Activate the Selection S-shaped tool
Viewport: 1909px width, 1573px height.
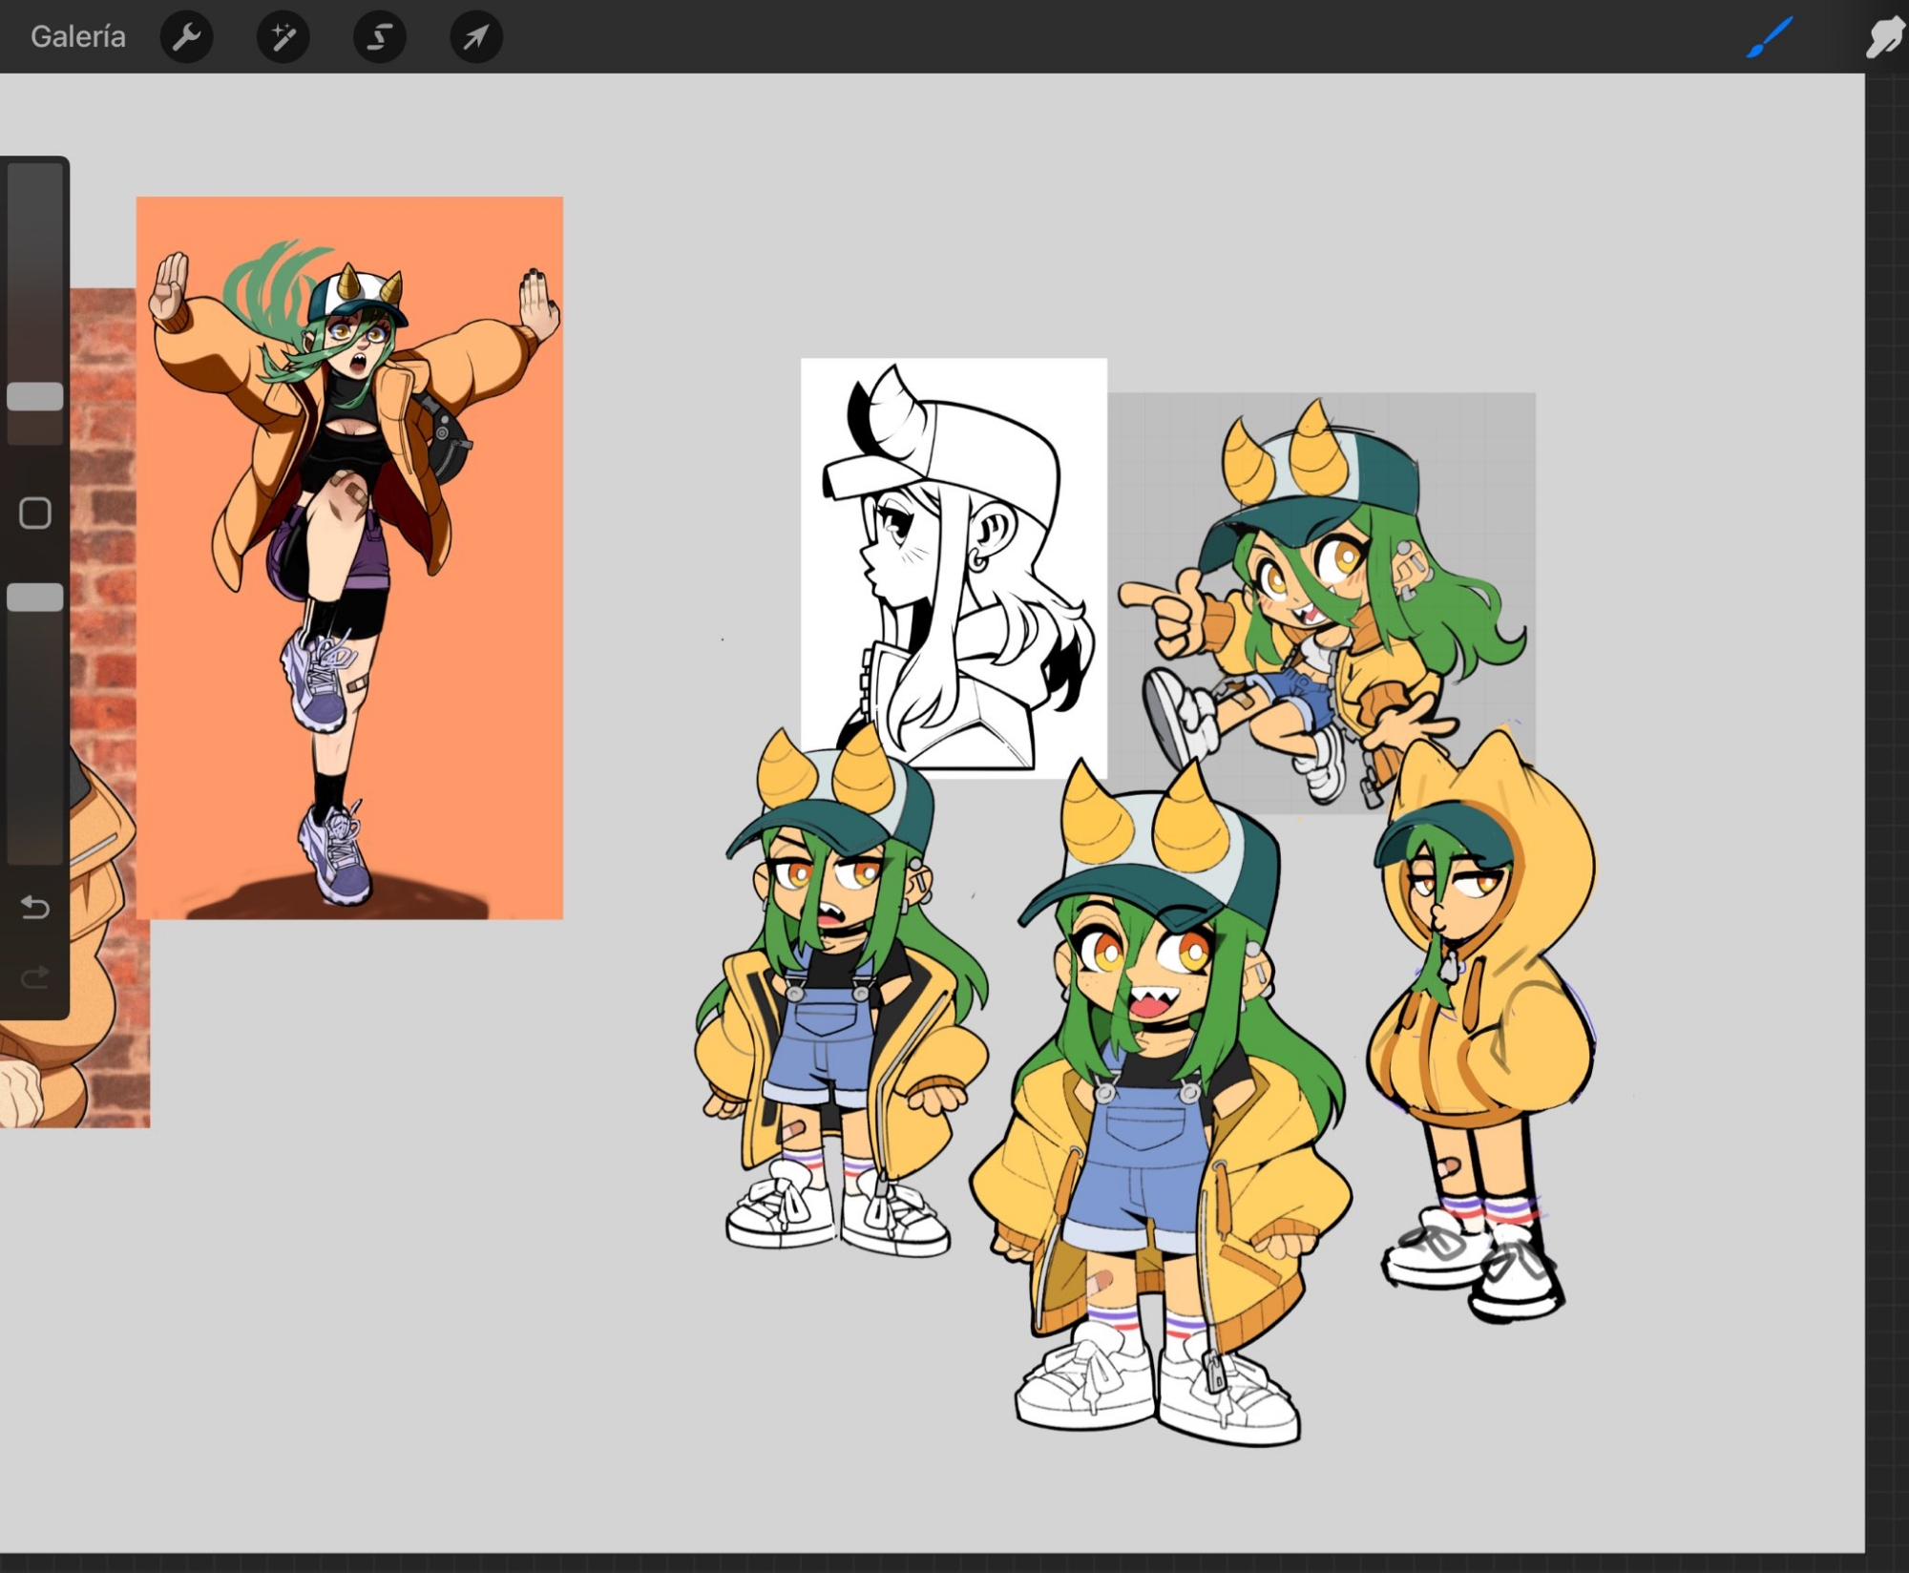[379, 37]
